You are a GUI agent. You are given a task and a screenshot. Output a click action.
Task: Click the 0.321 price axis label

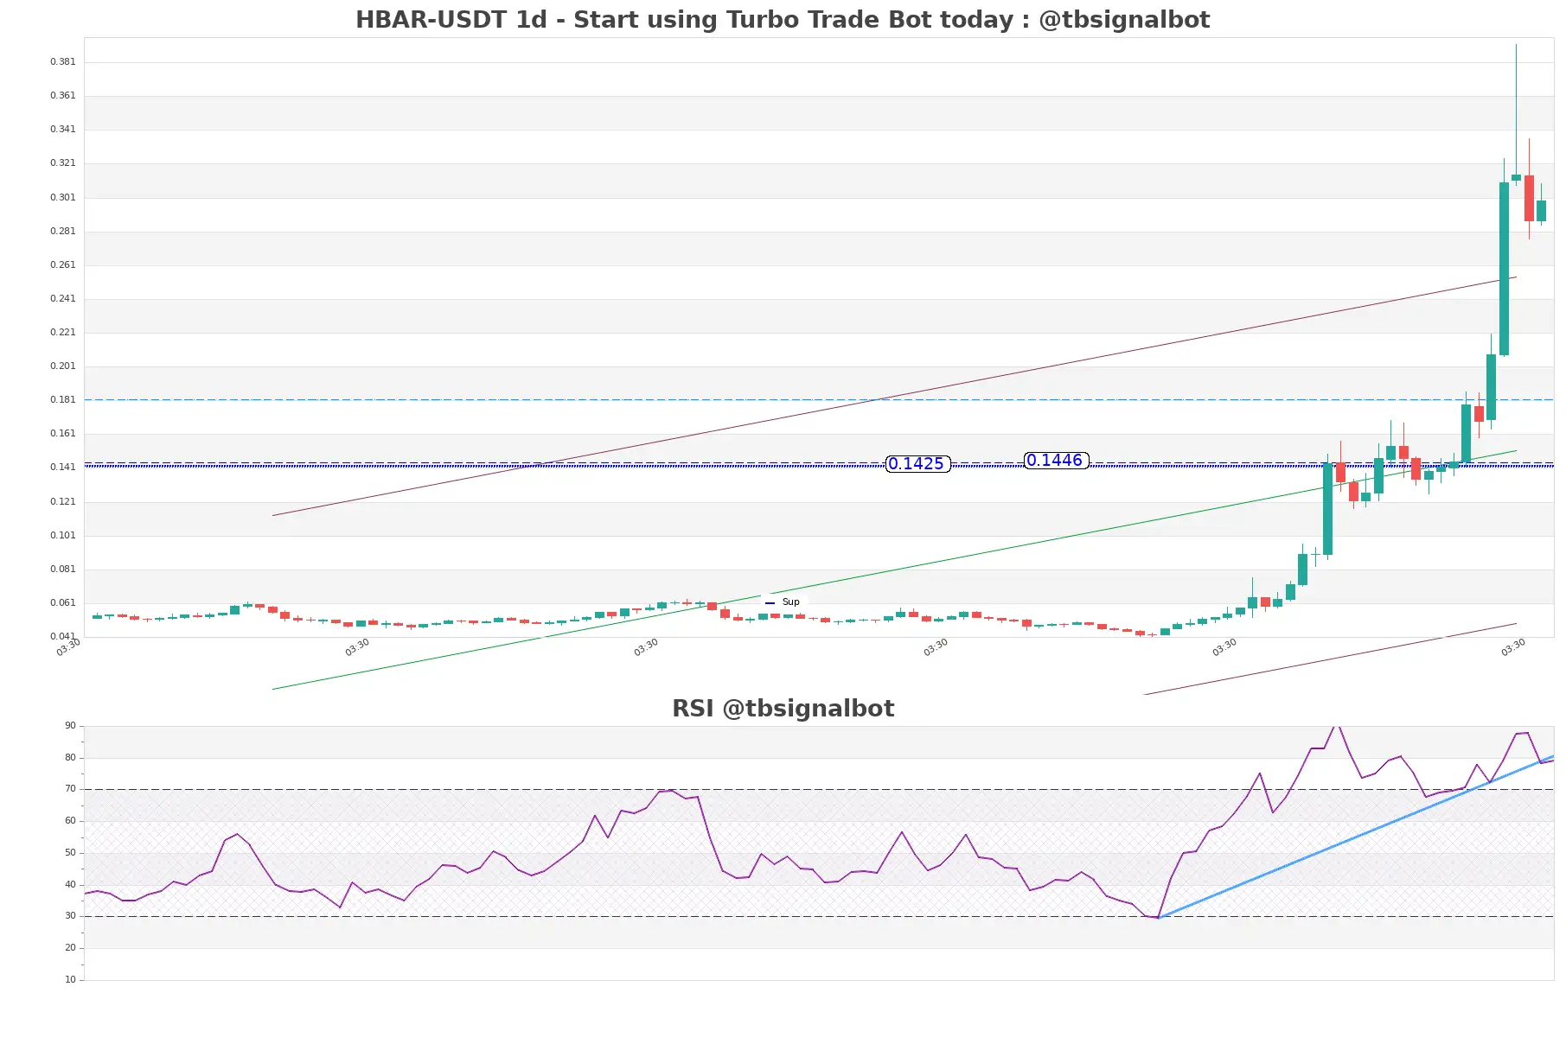(x=62, y=162)
